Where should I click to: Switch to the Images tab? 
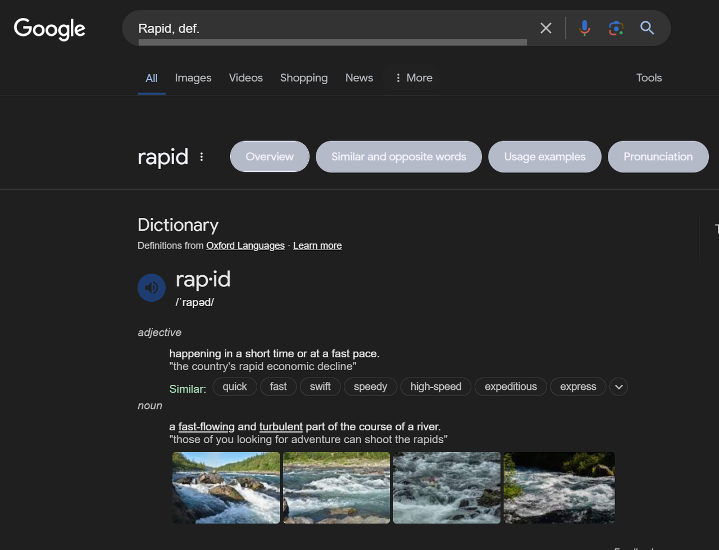tap(193, 78)
